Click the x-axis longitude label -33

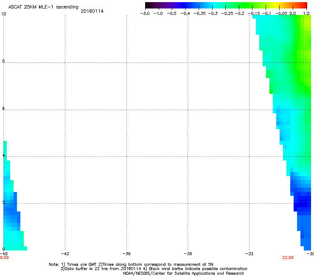249,254
